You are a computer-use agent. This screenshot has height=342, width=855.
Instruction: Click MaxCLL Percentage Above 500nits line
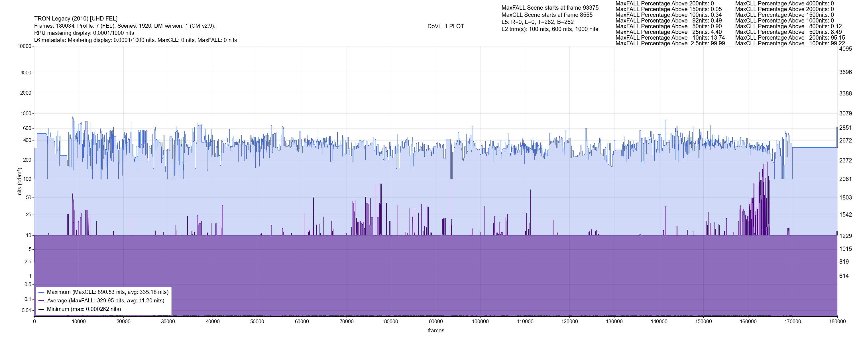[x=788, y=32]
